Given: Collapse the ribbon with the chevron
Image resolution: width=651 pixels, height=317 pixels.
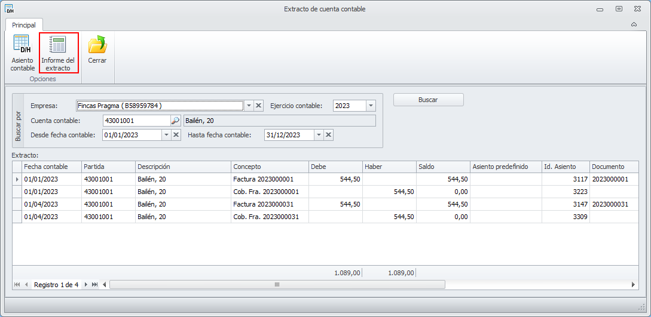Looking at the screenshot, I should click(x=634, y=24).
